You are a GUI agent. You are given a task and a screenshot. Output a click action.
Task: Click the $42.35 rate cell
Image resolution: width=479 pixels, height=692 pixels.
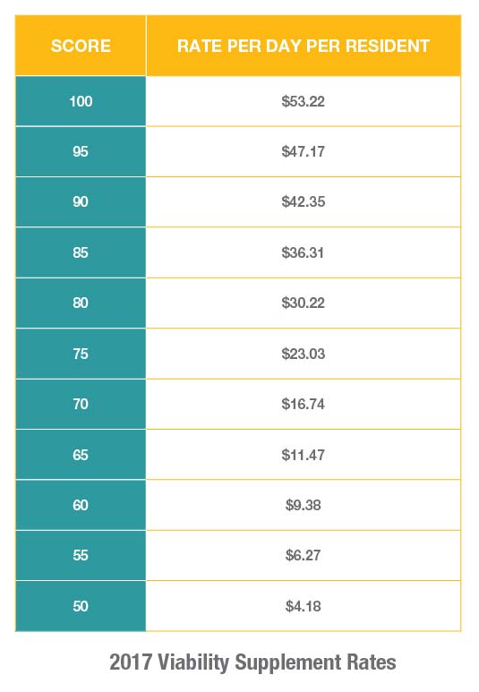pos(304,201)
